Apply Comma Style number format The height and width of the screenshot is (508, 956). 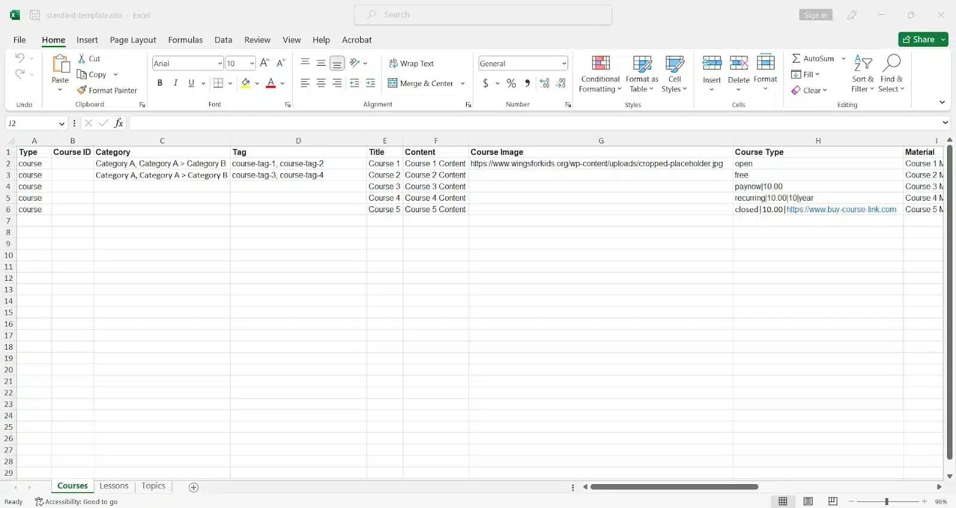[527, 83]
